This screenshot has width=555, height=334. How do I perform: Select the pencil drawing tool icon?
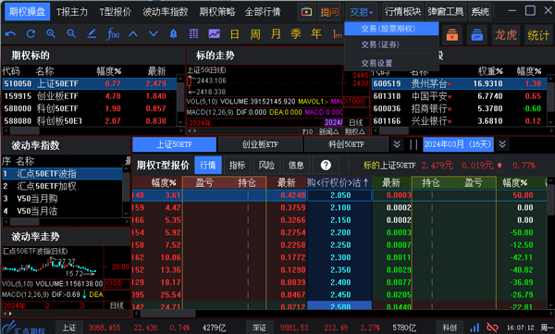point(92,34)
